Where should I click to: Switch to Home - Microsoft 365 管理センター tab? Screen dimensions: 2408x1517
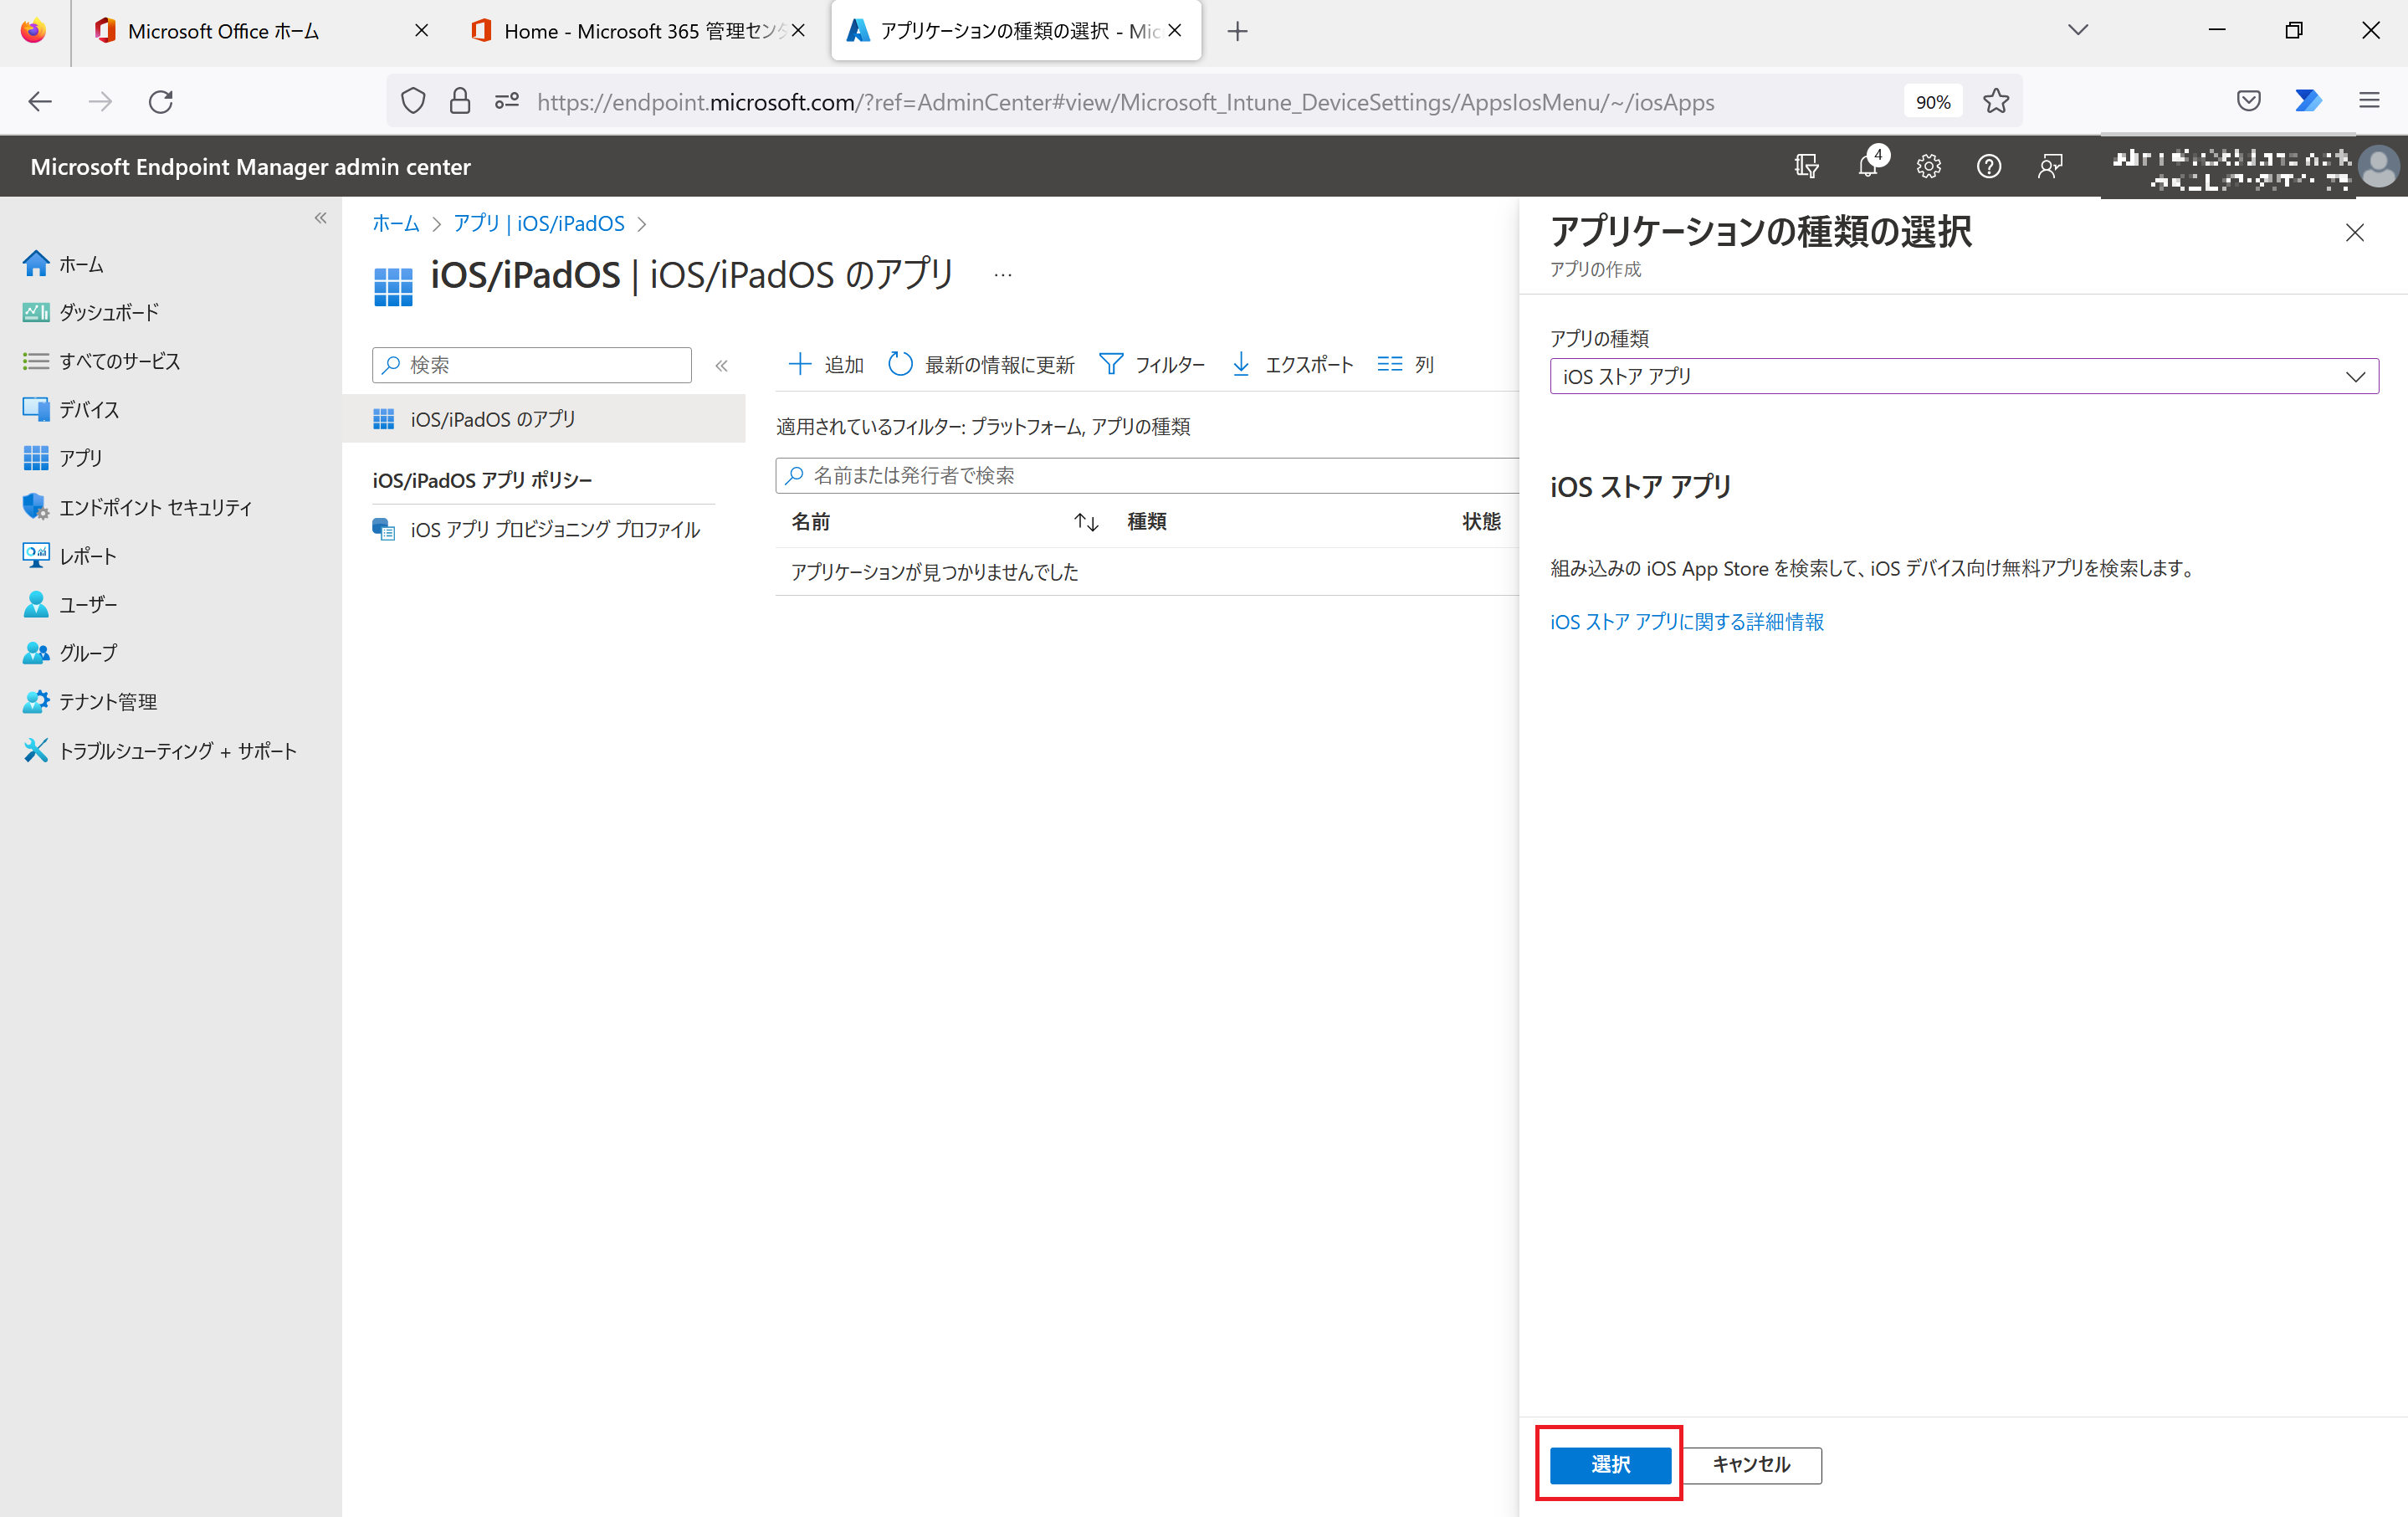coord(642,31)
